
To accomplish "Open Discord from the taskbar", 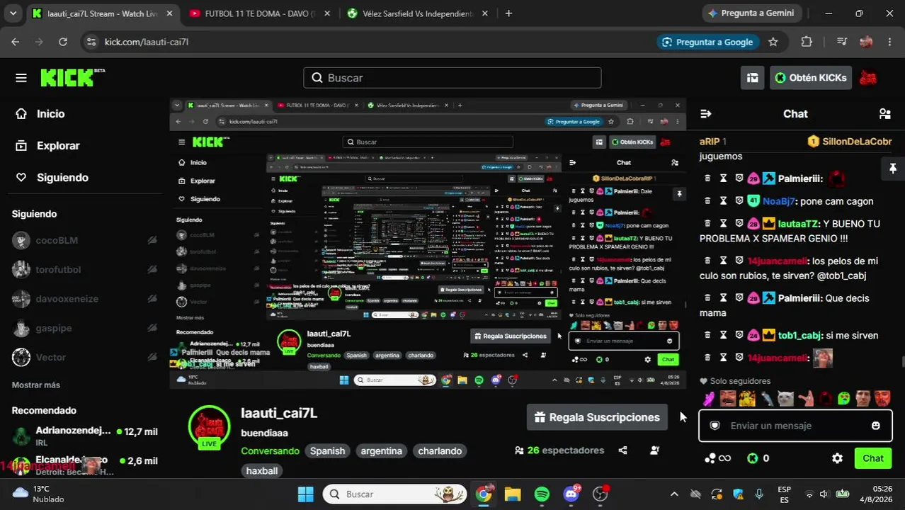I will (x=571, y=494).
